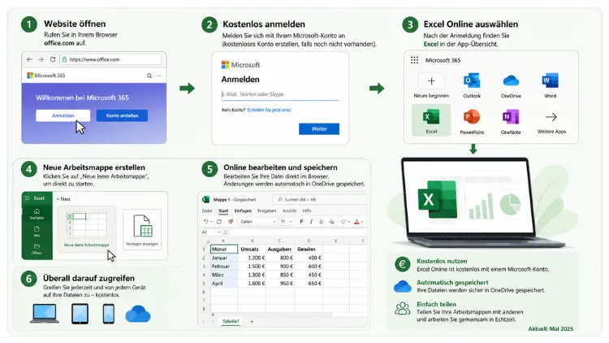Click the previous sheet navigation arrow
The image size is (609, 343).
[204, 322]
